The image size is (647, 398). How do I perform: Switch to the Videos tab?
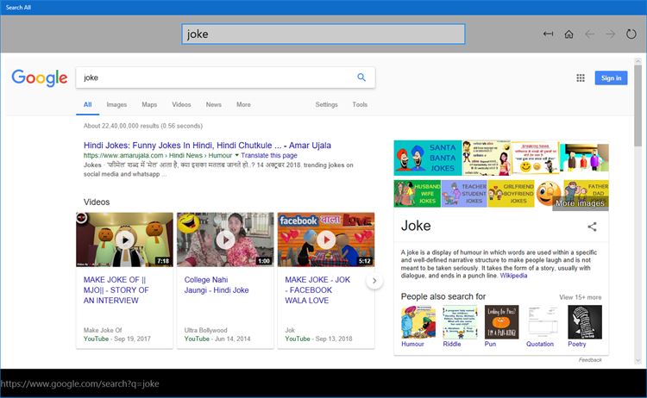[181, 104]
